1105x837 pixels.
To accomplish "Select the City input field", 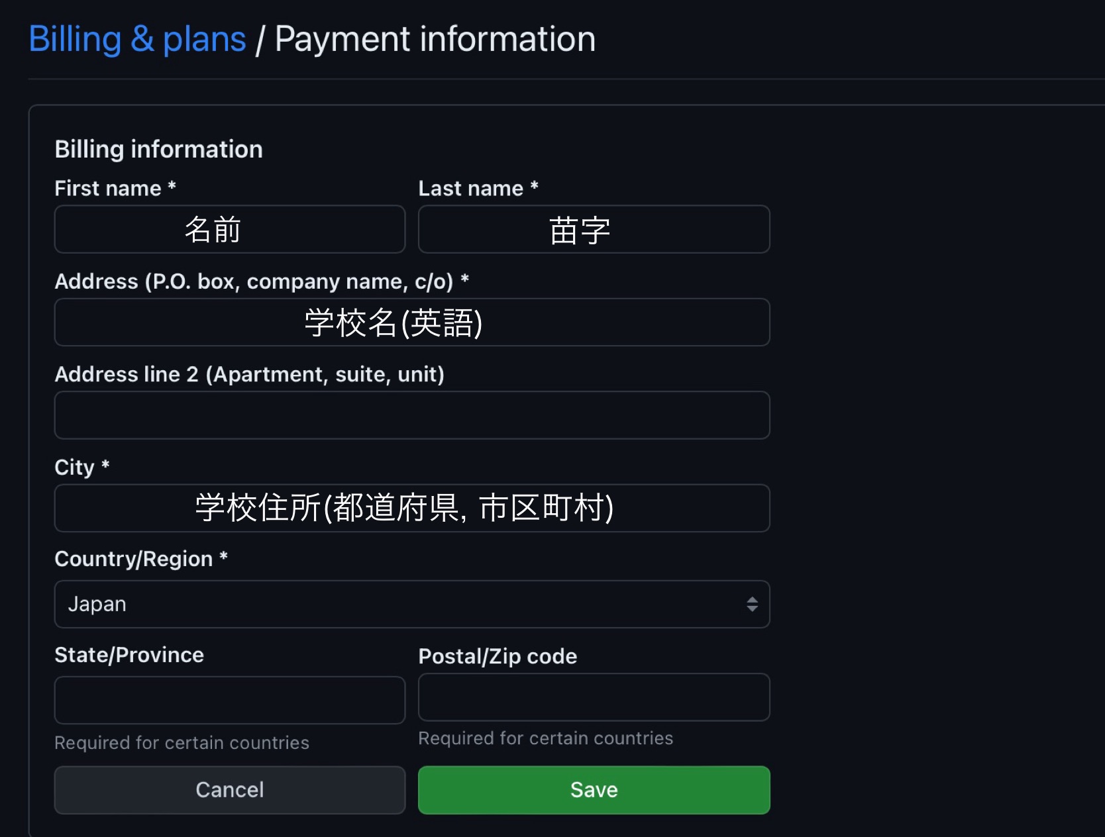I will (x=411, y=508).
